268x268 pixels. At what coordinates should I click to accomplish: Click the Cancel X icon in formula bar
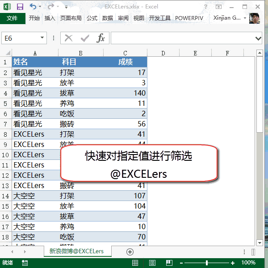tap(68, 38)
